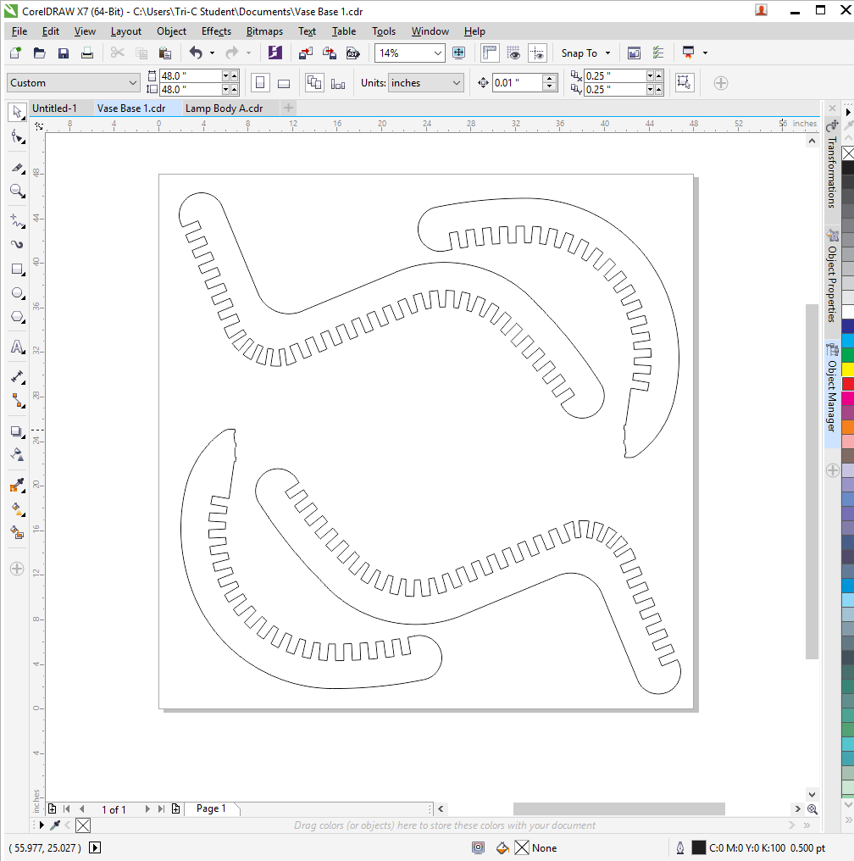The height and width of the screenshot is (861, 854).
Task: Open the File menu
Action: 19,31
